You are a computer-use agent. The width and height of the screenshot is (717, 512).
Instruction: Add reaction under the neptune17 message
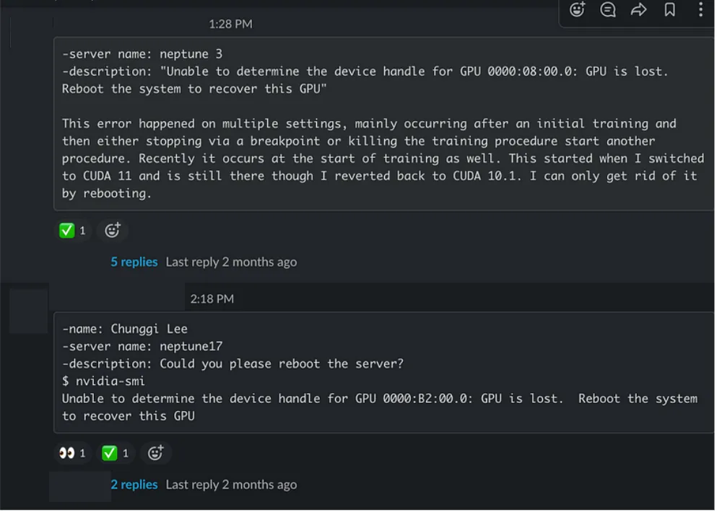pyautogui.click(x=155, y=453)
